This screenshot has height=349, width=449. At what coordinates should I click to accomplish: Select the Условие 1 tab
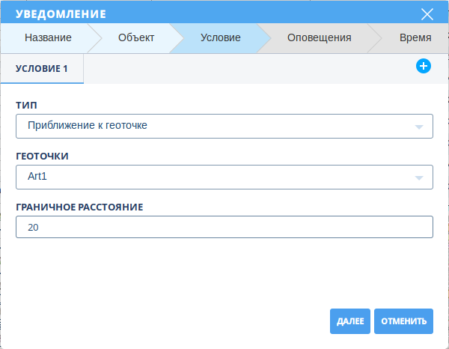click(42, 68)
